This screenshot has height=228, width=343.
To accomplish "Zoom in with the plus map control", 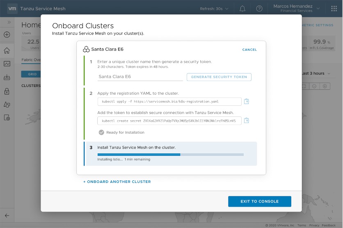I will 325,87.
